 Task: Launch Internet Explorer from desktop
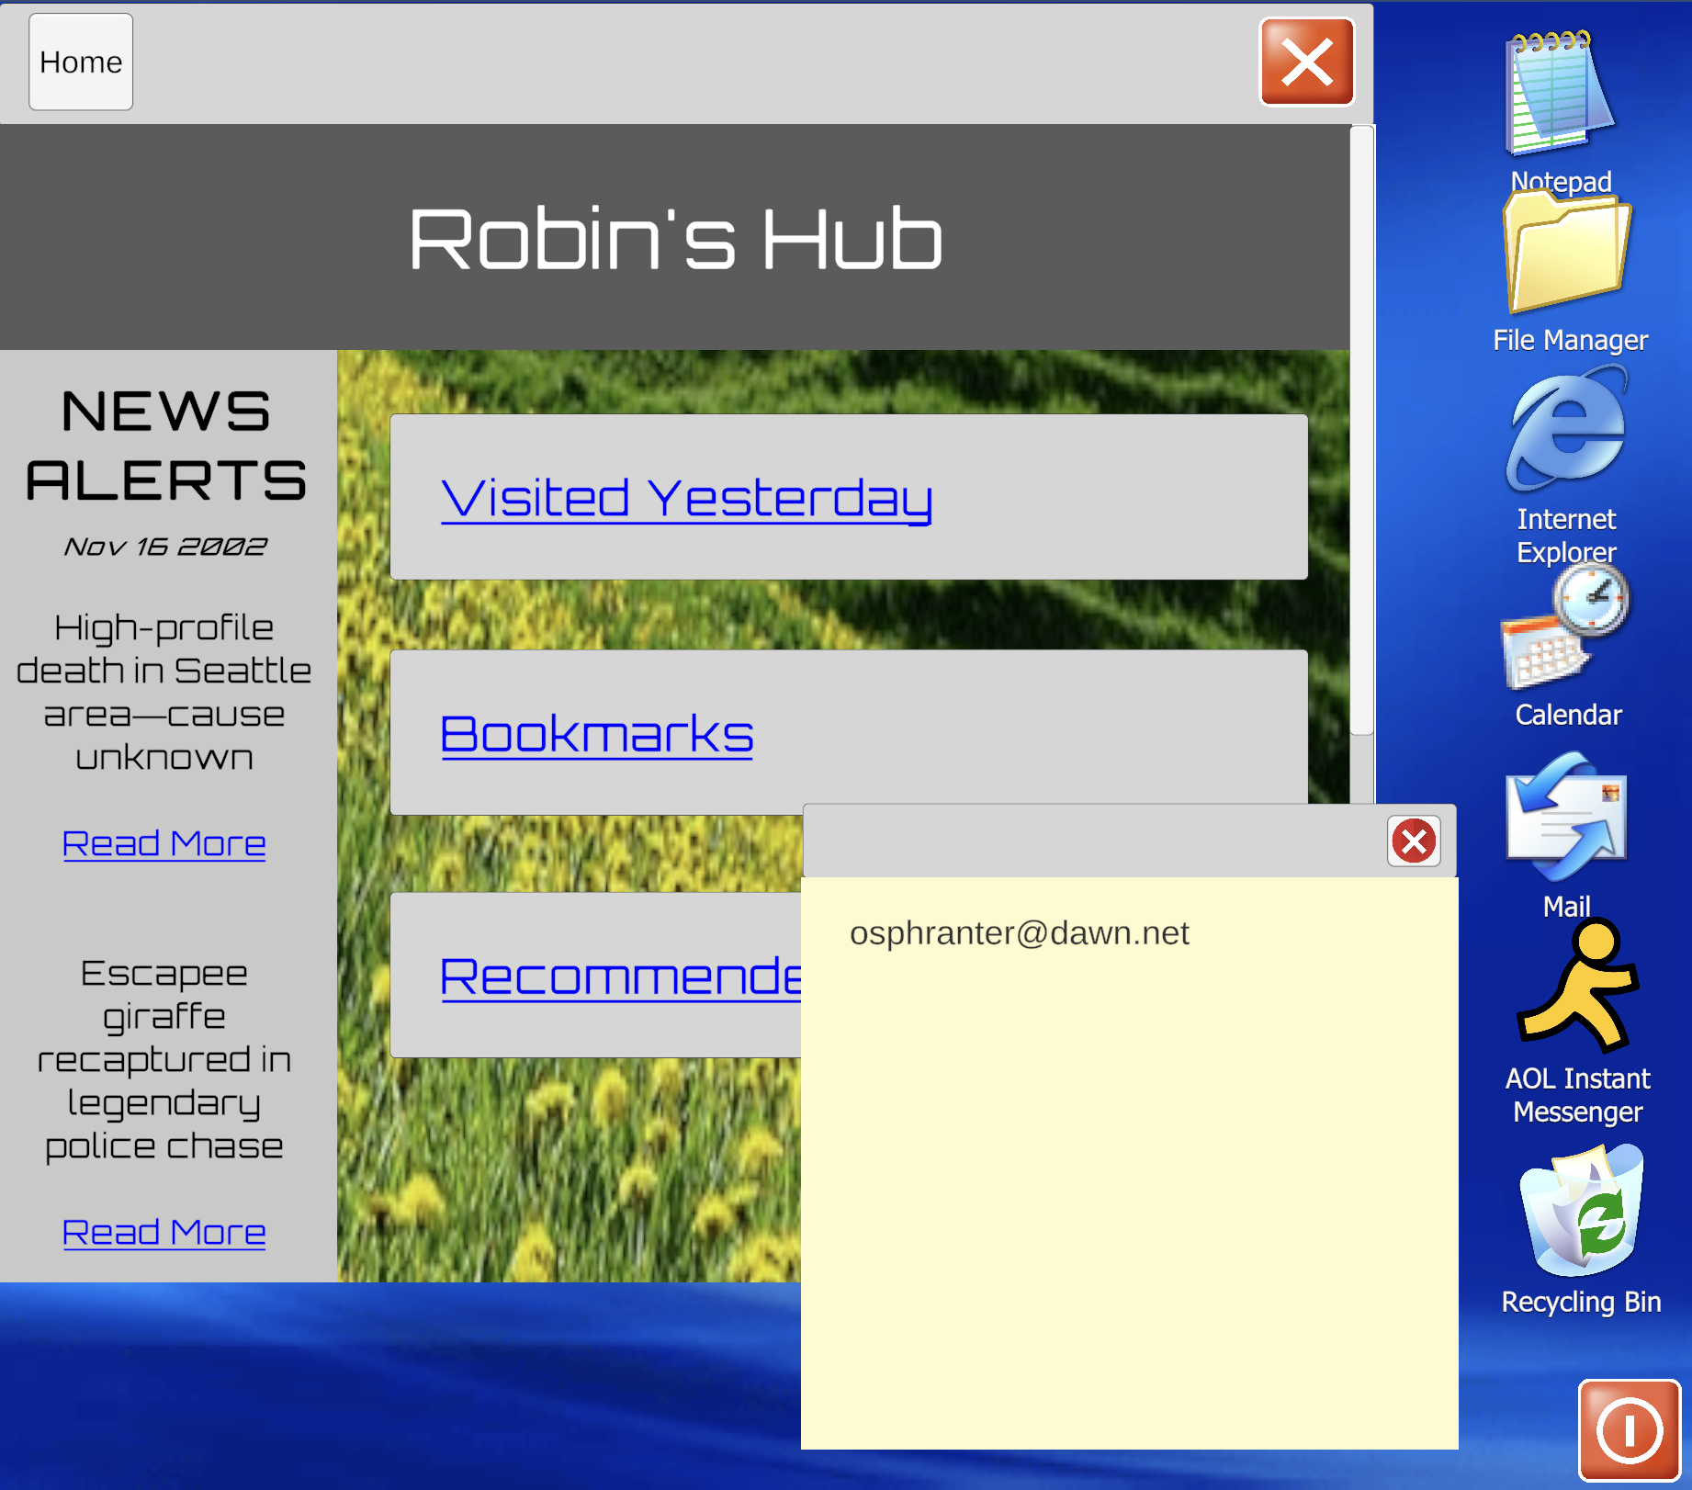(x=1566, y=432)
